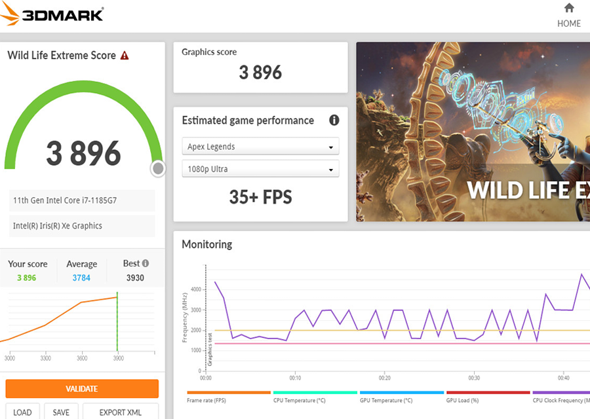Click the Graphics test dashed marker in chart
This screenshot has width=590, height=419.
click(x=206, y=318)
